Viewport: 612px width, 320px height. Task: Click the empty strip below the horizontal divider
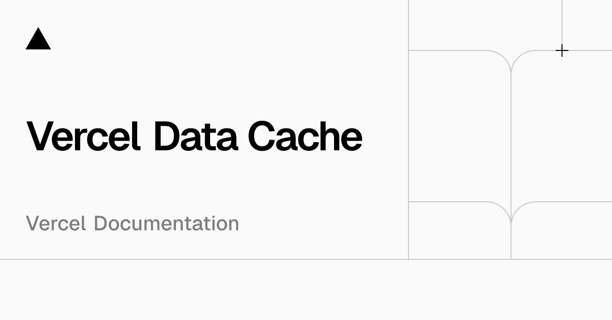point(306,289)
